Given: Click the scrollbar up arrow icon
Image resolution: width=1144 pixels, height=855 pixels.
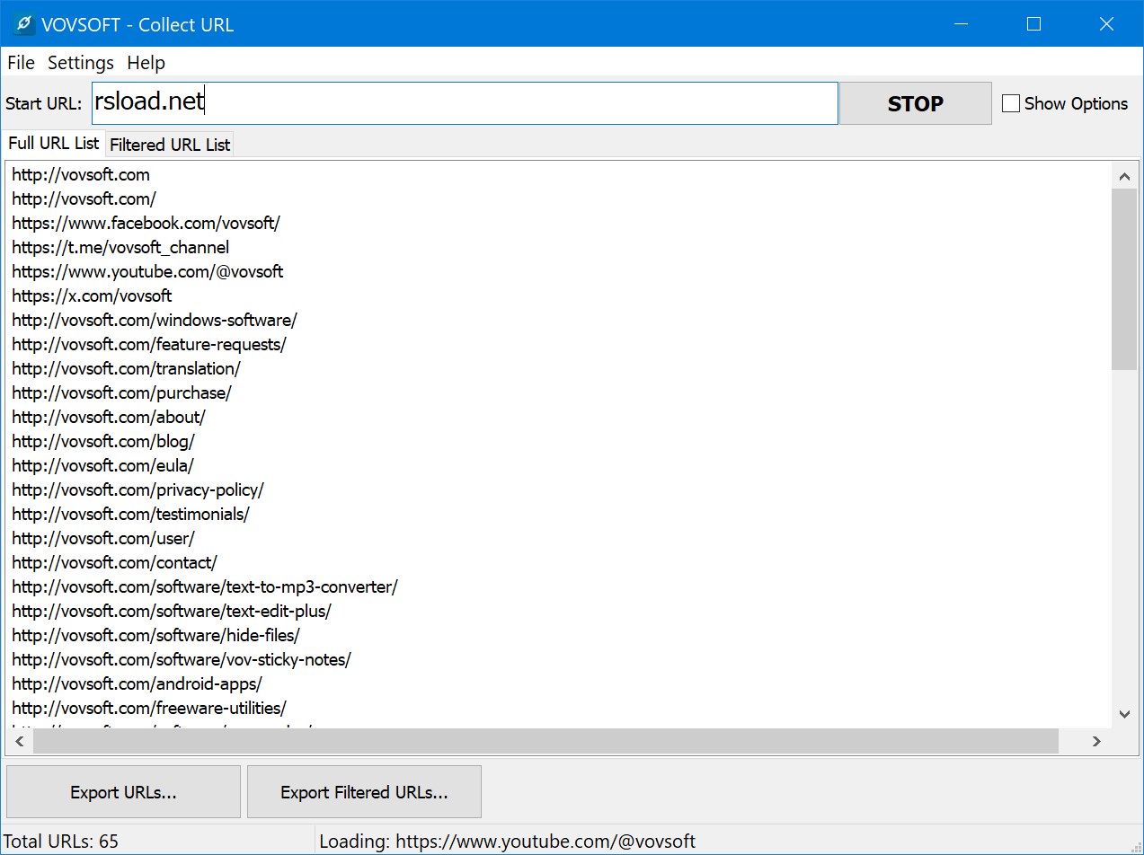Looking at the screenshot, I should 1124,176.
